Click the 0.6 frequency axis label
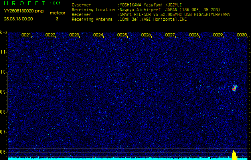This screenshot has height=160, width=251. 3,152
